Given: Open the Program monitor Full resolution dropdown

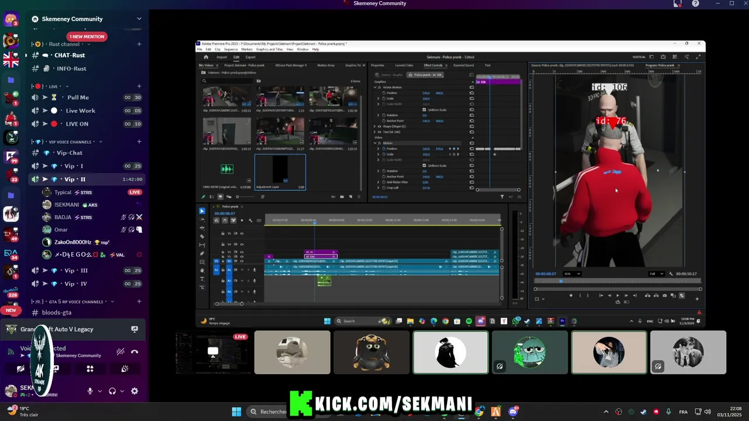Looking at the screenshot, I should (x=656, y=274).
